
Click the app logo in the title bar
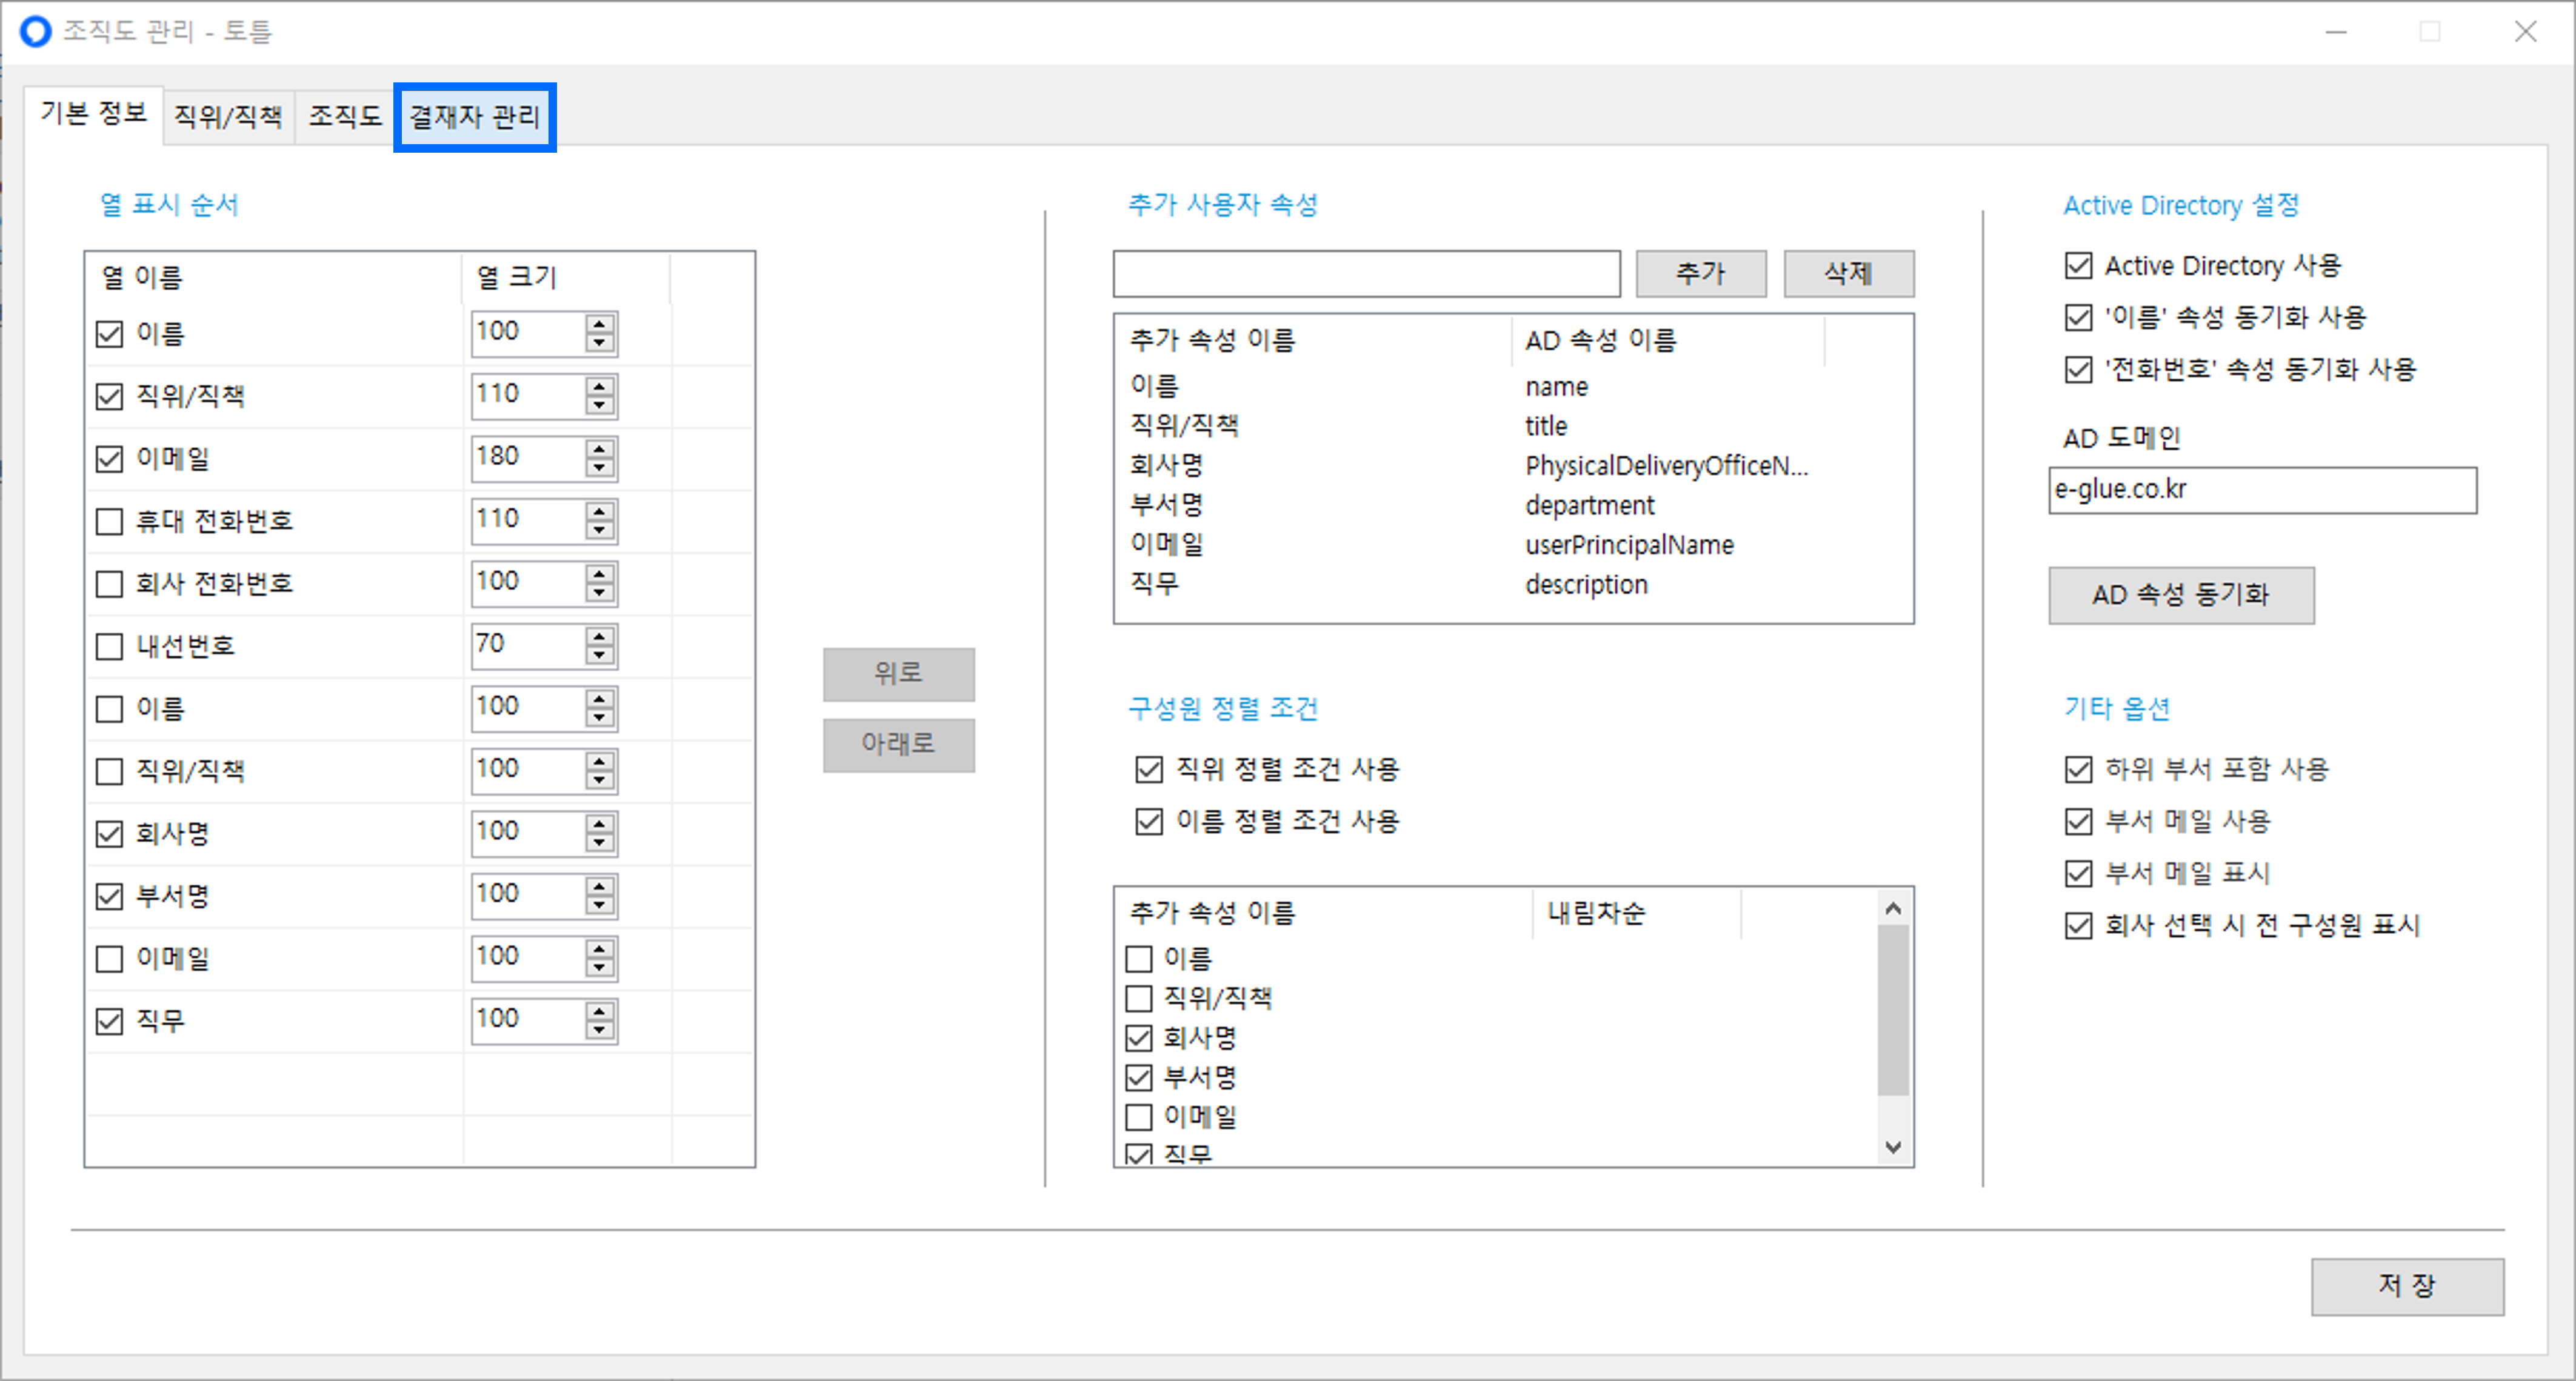(x=35, y=31)
